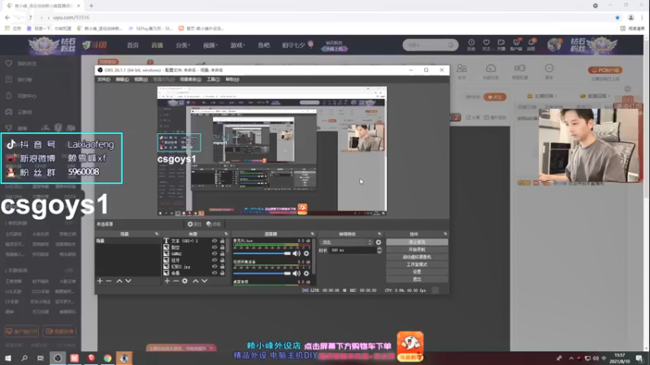Toggle lock on the second source row

click(222, 247)
